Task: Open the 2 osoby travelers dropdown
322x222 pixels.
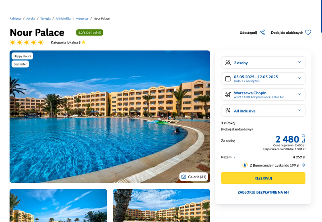Action: (263, 63)
